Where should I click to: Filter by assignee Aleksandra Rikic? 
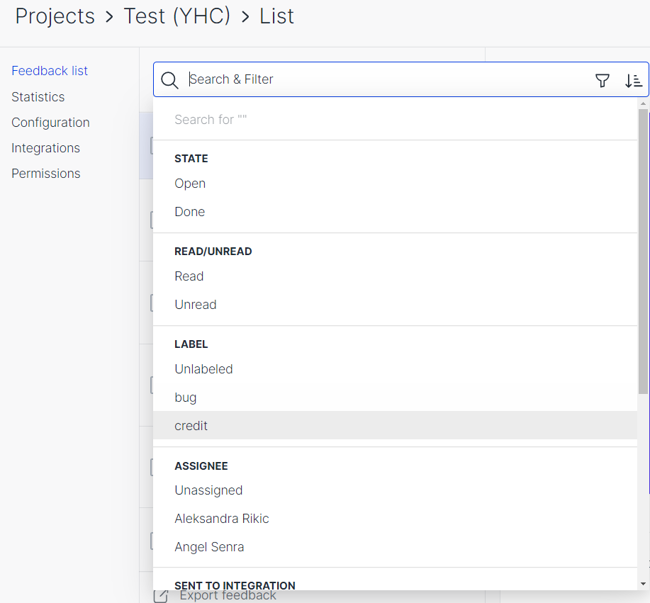coord(395,519)
